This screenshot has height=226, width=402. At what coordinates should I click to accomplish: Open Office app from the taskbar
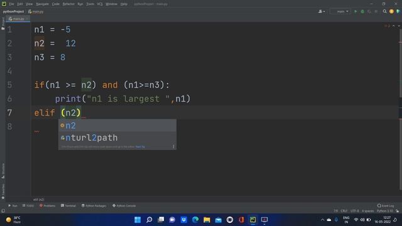pos(241,220)
